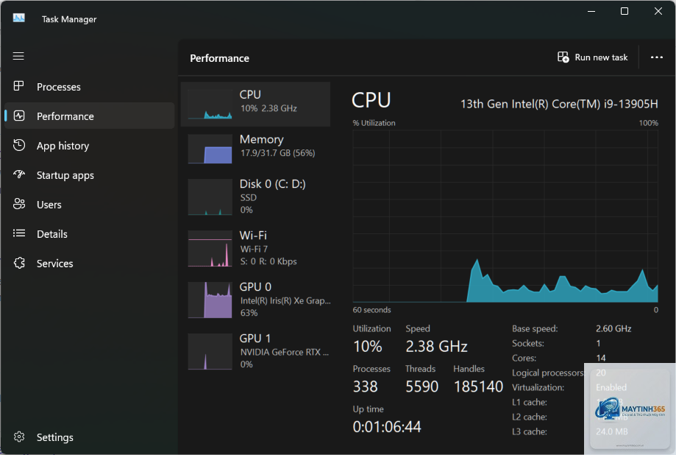Click the L3 cache label
Image resolution: width=676 pixels, height=455 pixels.
529,431
